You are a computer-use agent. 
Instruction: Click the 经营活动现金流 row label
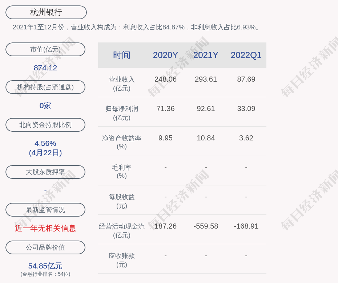(122, 231)
